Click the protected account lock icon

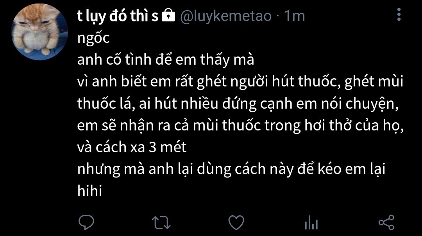pyautogui.click(x=168, y=15)
